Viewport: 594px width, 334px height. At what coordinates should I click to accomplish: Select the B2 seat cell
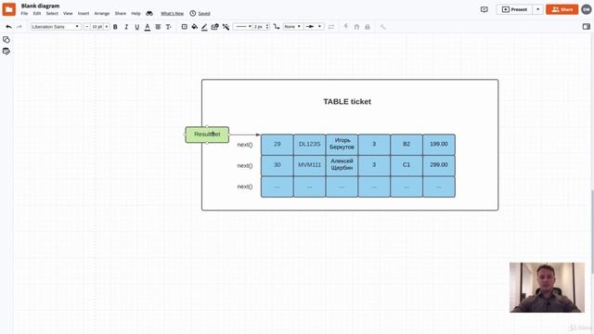pos(407,145)
